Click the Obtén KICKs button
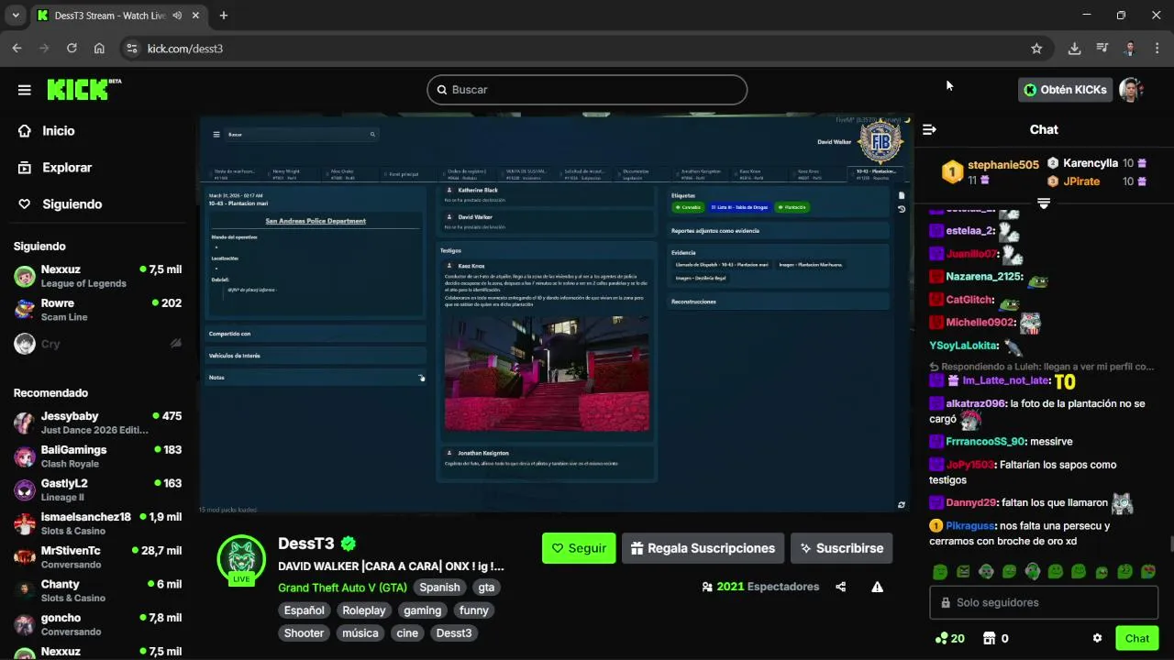This screenshot has height=660, width=1174. pyautogui.click(x=1065, y=90)
